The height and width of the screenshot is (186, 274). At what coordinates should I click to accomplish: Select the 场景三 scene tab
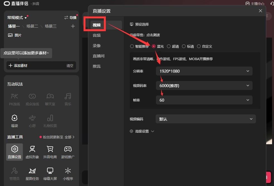[51, 26]
